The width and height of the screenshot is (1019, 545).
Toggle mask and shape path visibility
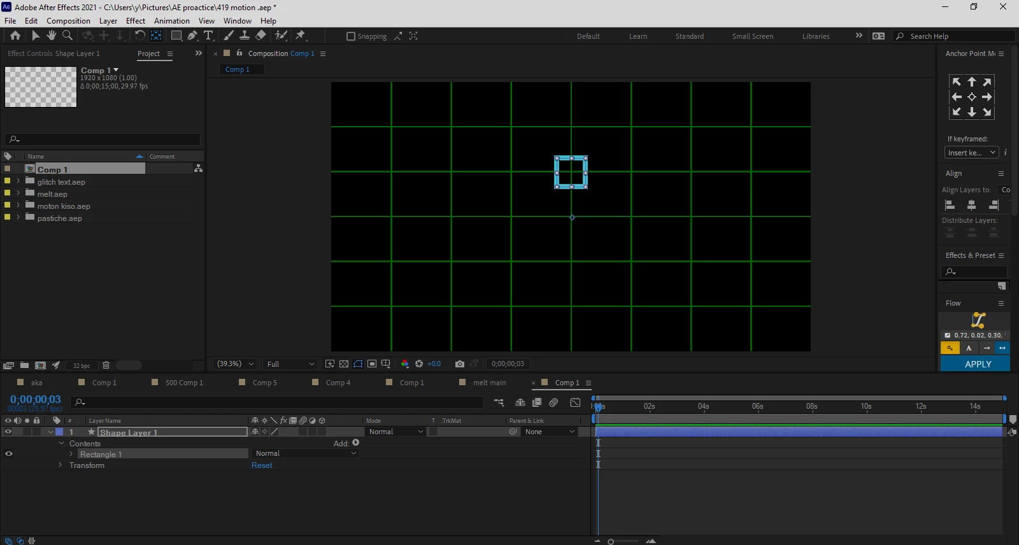pos(358,364)
